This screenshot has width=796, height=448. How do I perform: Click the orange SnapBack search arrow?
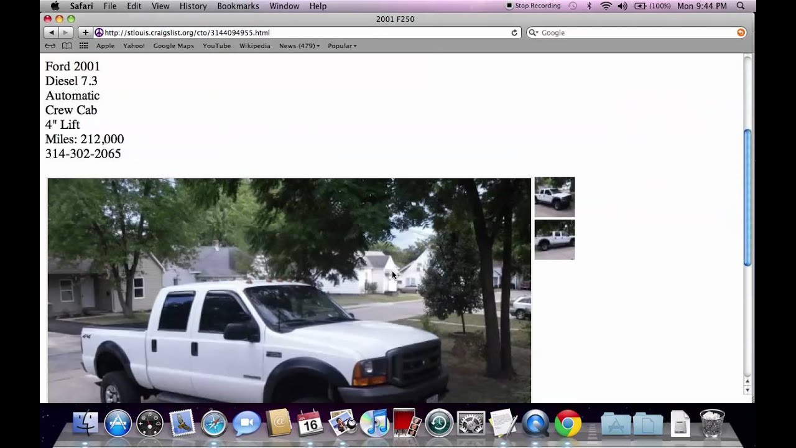[741, 32]
